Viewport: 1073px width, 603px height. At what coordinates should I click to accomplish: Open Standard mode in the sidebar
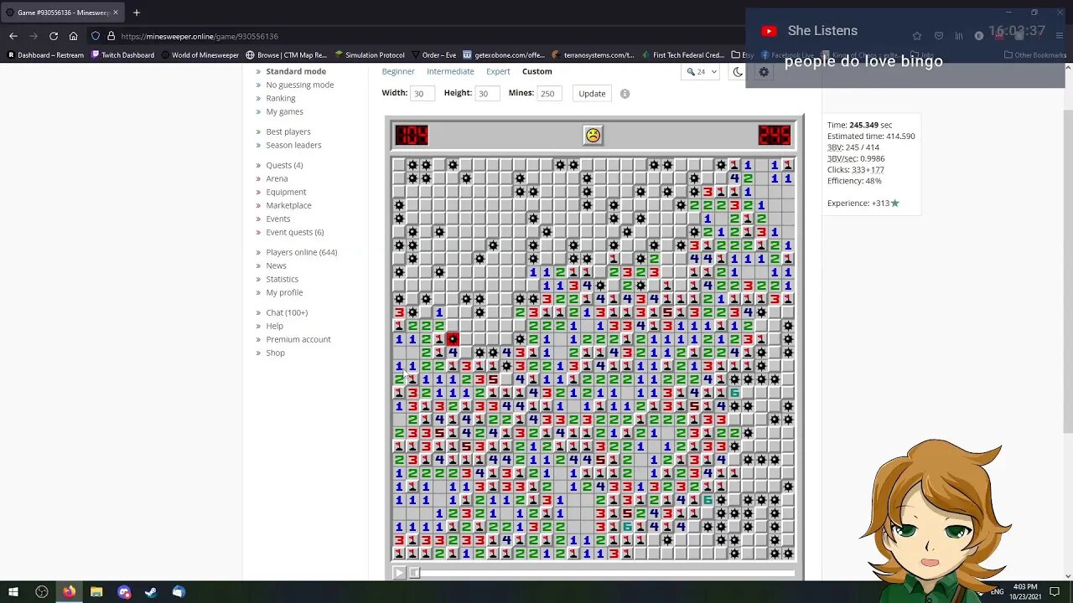coord(296,71)
